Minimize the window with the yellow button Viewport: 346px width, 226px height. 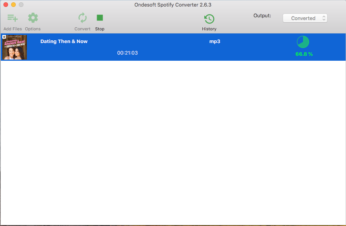pyautogui.click(x=13, y=5)
